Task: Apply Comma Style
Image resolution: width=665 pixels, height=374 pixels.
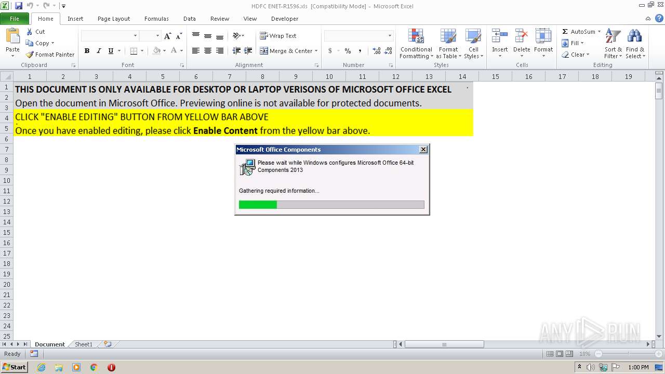Action: (360, 51)
